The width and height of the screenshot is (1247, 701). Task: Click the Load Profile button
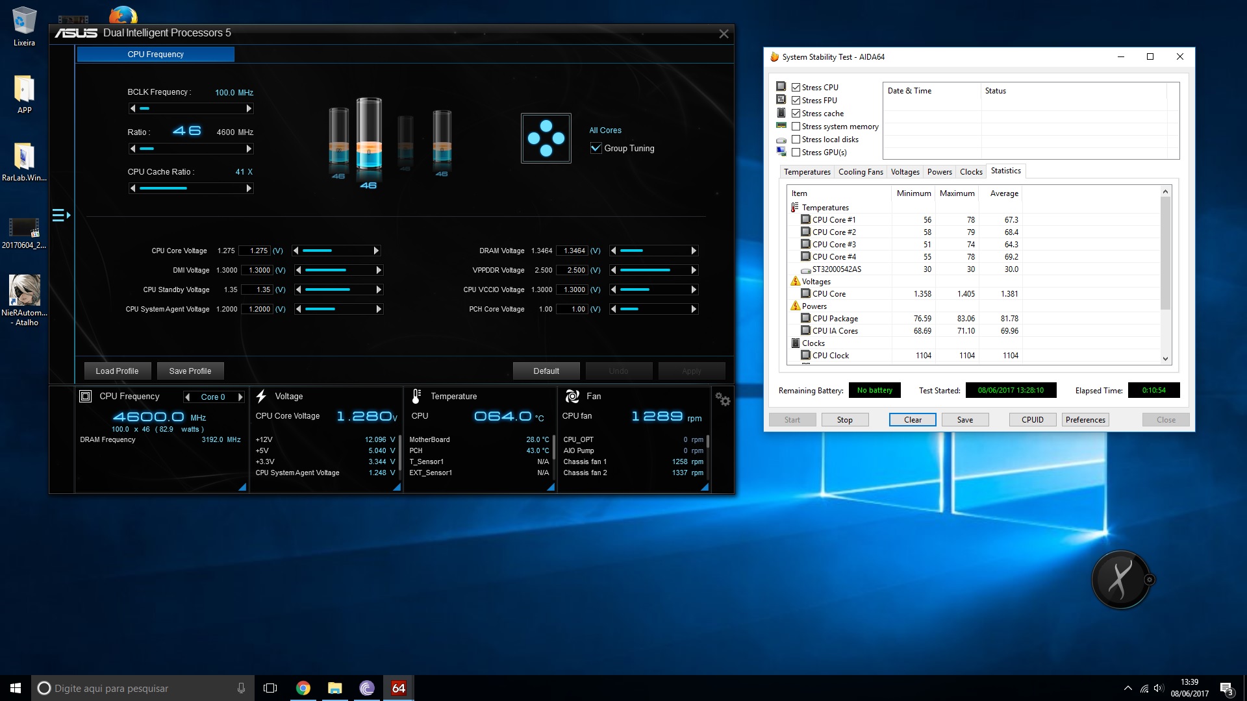point(118,371)
